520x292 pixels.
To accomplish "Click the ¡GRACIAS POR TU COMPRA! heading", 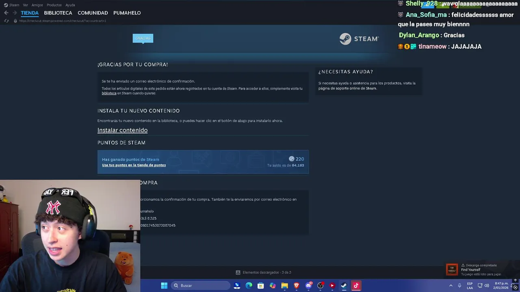I will tap(132, 64).
